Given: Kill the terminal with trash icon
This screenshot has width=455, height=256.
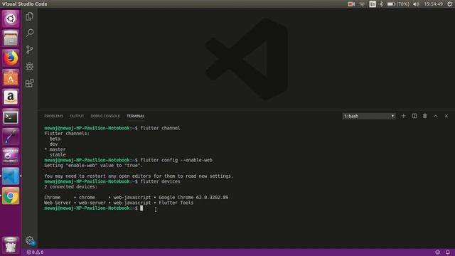Looking at the screenshot, I should coord(425,116).
